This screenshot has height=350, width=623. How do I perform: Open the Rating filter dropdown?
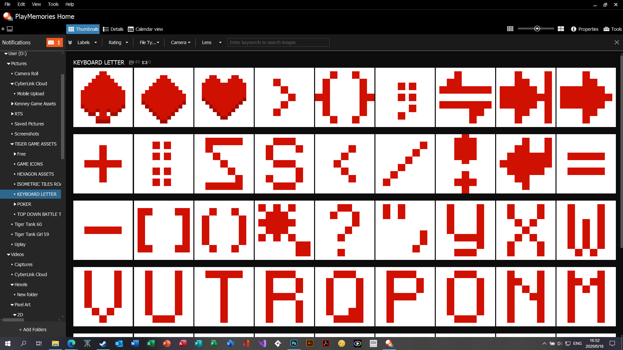[x=118, y=42]
